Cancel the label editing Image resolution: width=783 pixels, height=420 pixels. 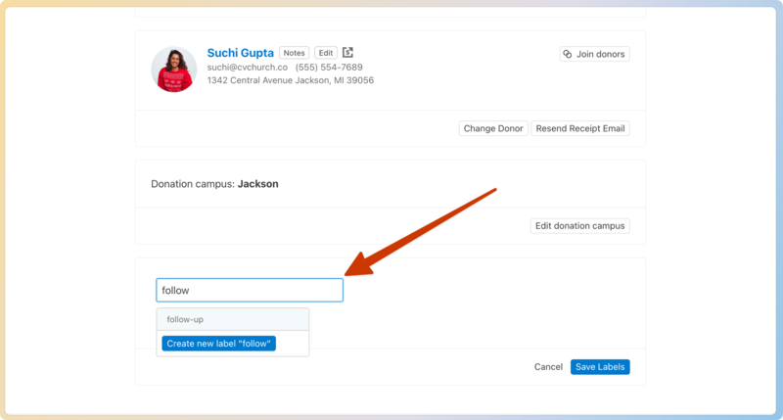(548, 367)
